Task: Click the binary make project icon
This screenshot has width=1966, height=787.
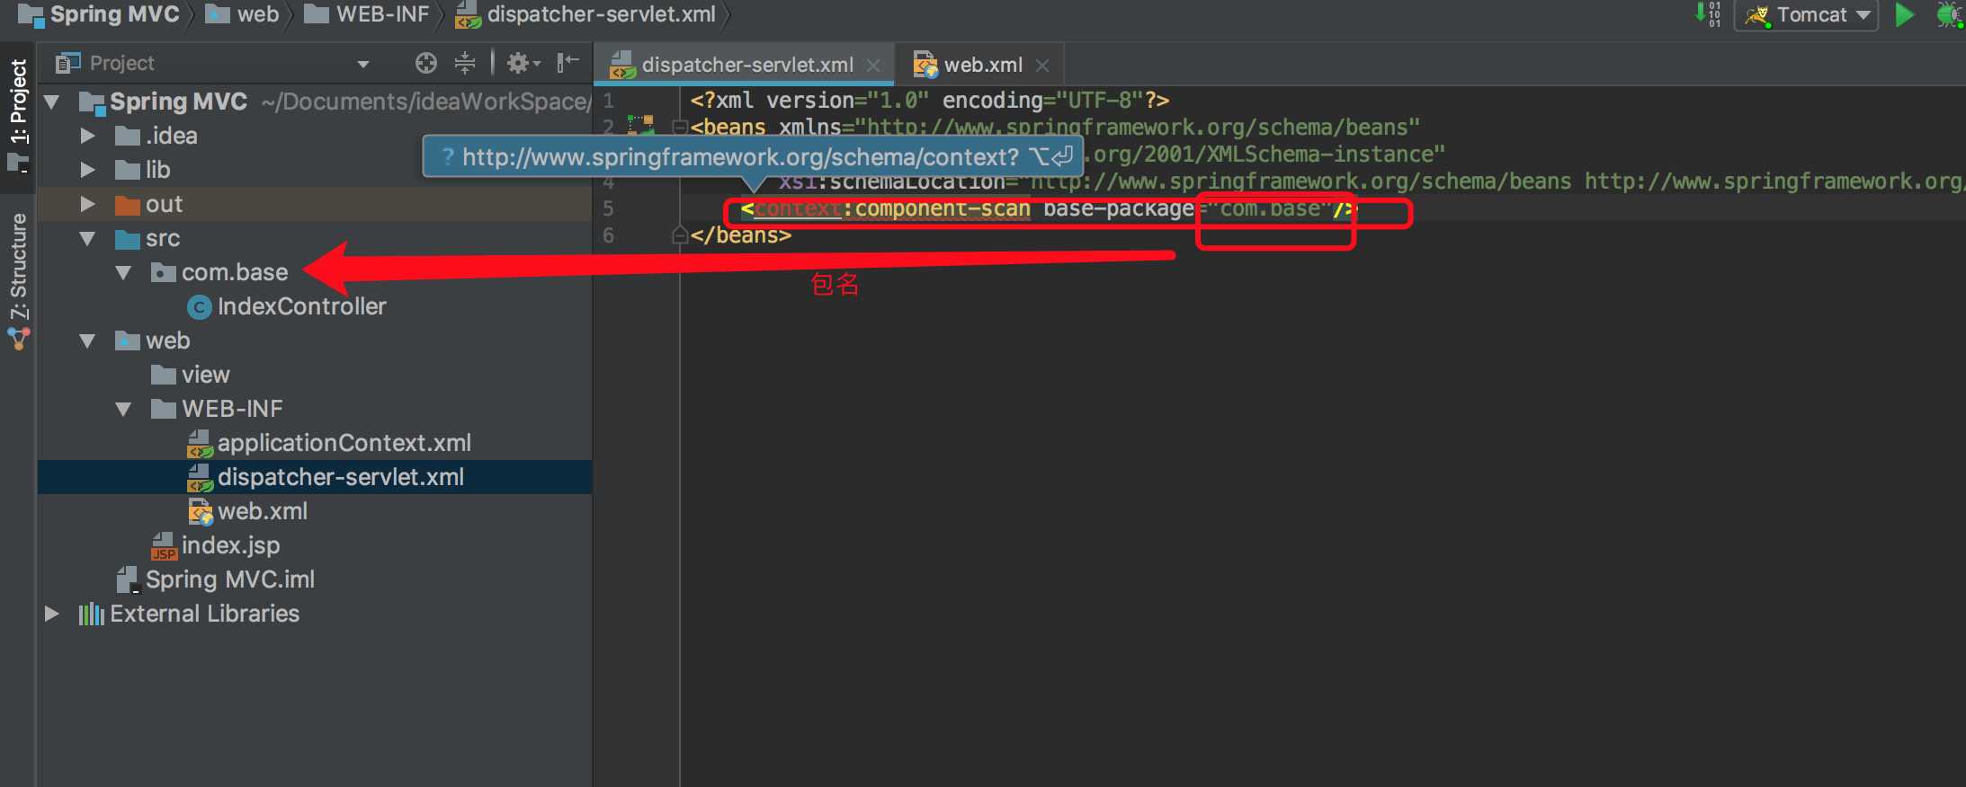Action: 1707,14
